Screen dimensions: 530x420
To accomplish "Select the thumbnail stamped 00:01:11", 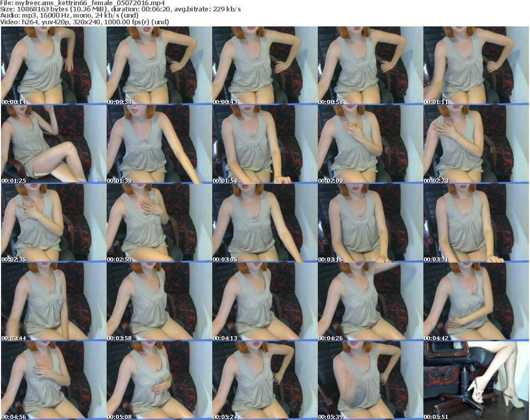I will click(476, 65).
